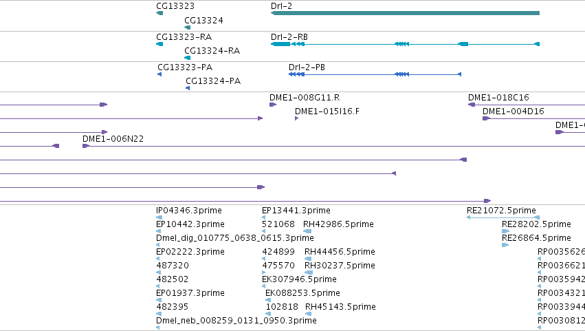Click EST RE26864.5prime label
The image size is (585, 331).
pyautogui.click(x=536, y=238)
